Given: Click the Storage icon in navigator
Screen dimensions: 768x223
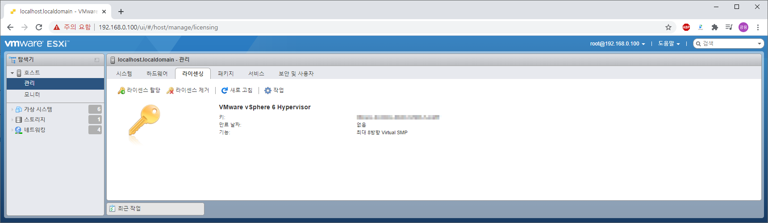Looking at the screenshot, I should click(x=19, y=120).
